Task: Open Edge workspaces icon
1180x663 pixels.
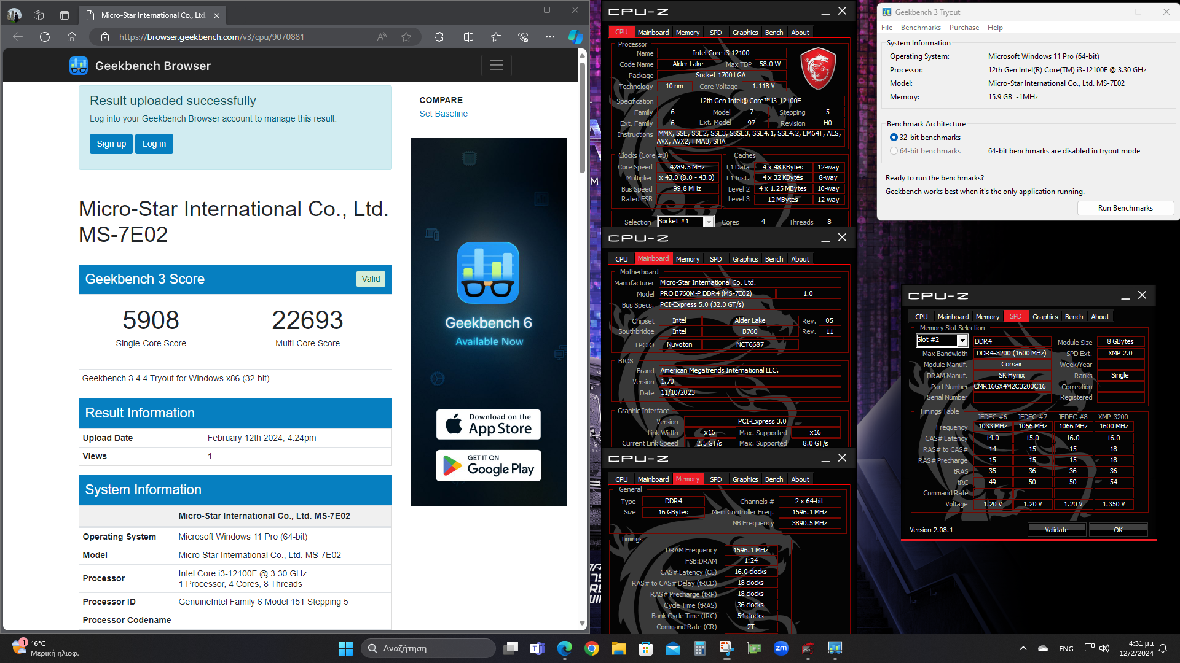Action: (39, 15)
